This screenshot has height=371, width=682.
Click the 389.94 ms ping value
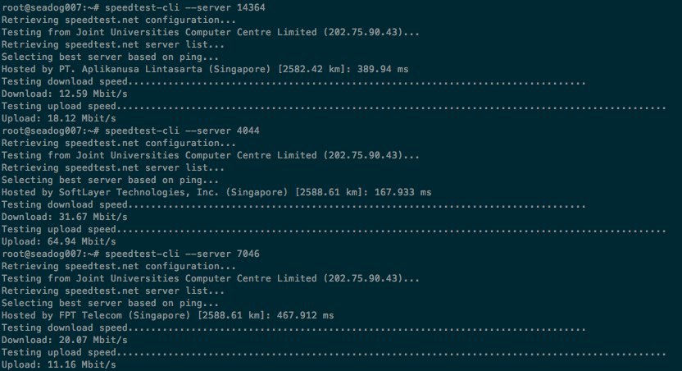point(383,69)
